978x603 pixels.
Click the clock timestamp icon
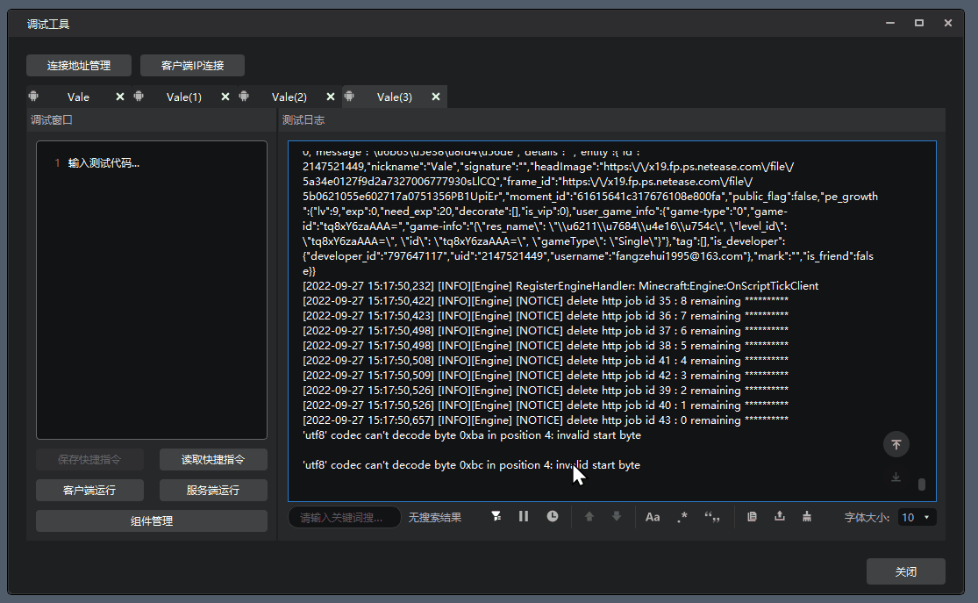[x=553, y=517]
